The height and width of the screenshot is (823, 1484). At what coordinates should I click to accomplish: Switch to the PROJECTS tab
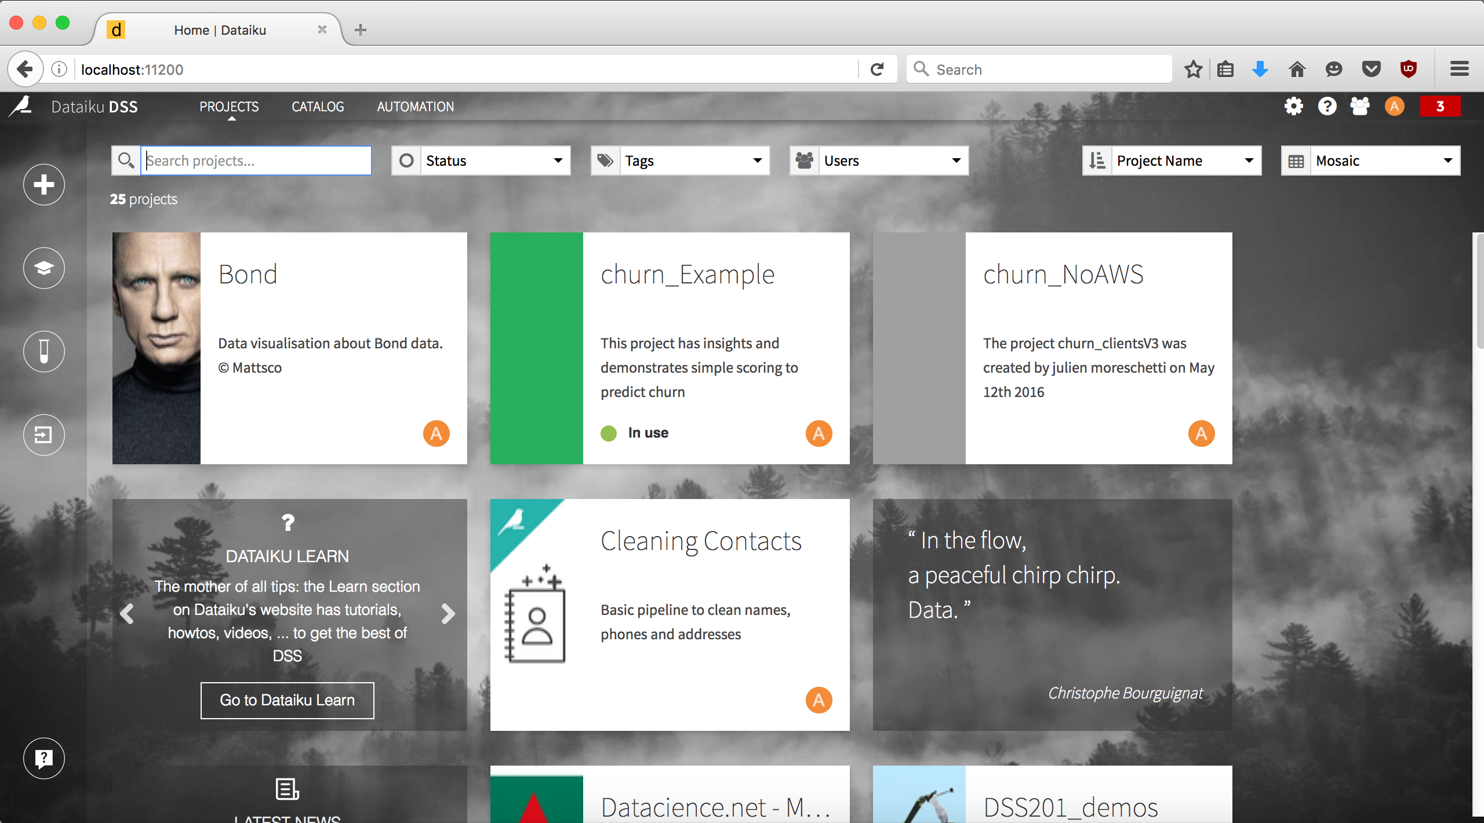click(x=229, y=107)
